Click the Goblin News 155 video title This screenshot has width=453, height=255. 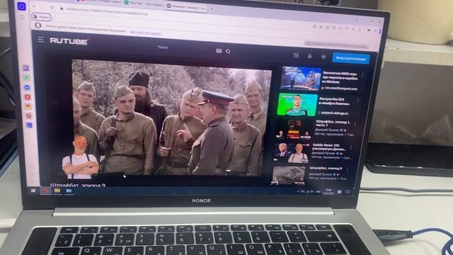[329, 147]
